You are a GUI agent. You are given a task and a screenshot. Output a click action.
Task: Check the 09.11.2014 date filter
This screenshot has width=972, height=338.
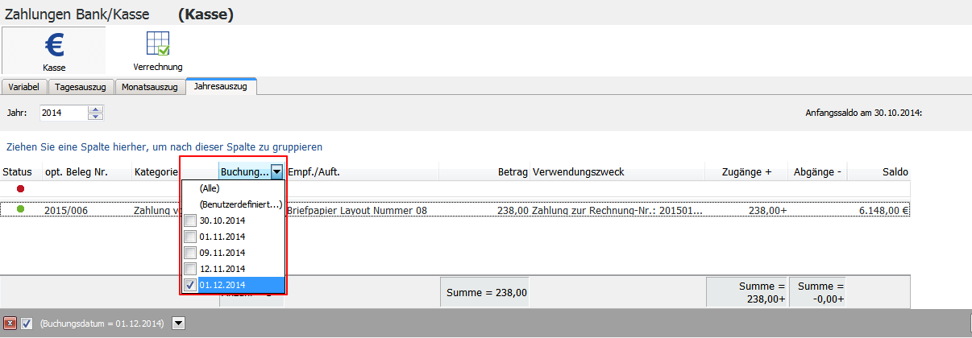pos(189,253)
